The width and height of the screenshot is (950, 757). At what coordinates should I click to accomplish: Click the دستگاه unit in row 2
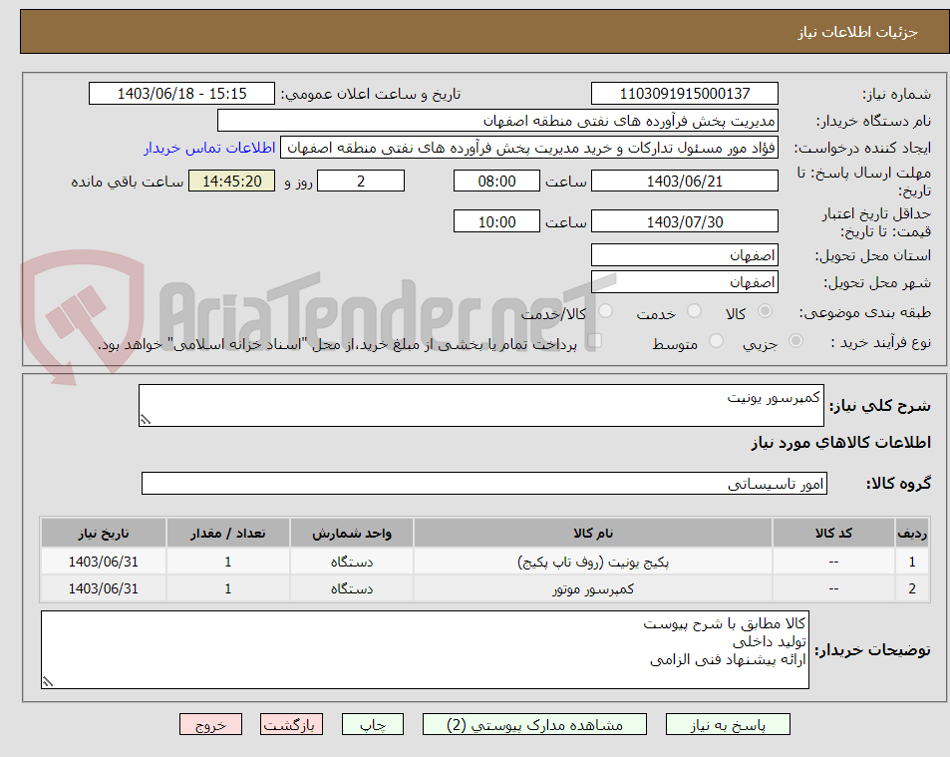click(352, 588)
